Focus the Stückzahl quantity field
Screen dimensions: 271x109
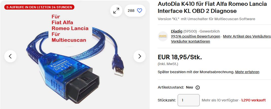(189, 100)
